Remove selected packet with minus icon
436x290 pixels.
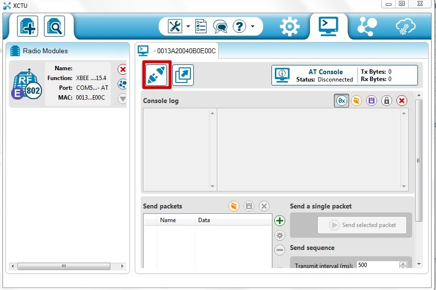click(x=280, y=250)
